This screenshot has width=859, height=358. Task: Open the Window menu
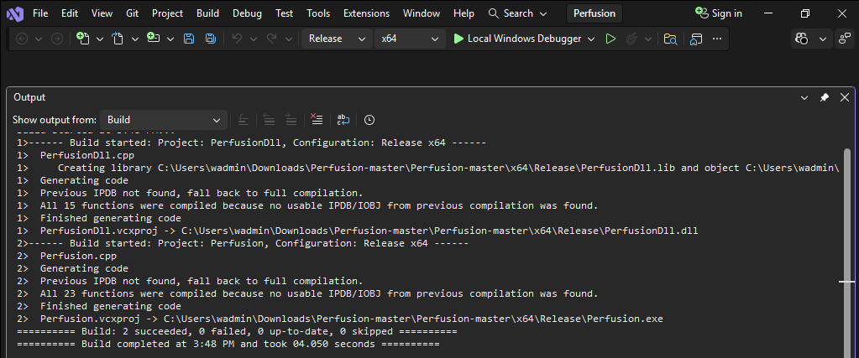(422, 13)
